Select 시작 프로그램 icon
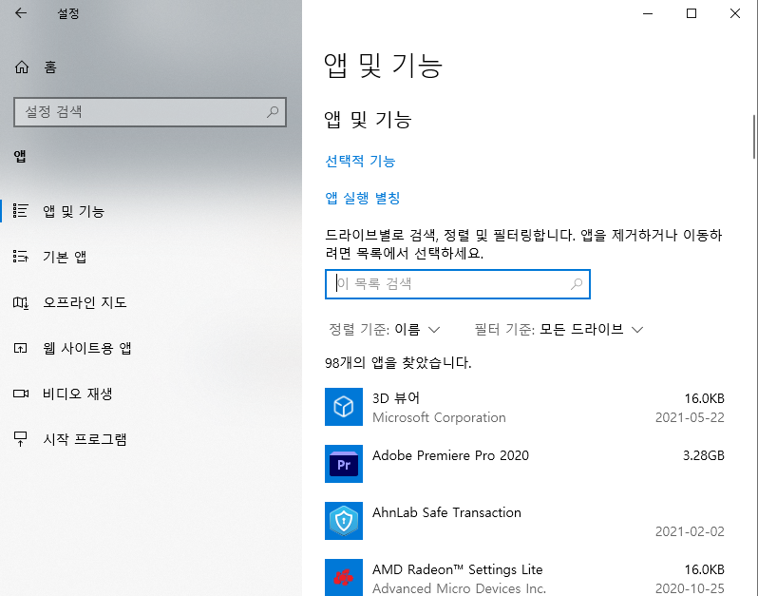This screenshot has width=758, height=596. [x=20, y=439]
